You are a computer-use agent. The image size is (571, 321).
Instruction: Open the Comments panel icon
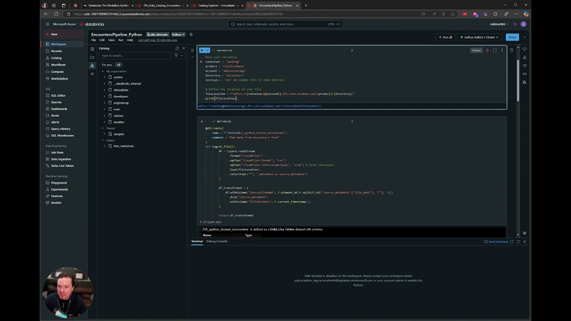(x=525, y=49)
